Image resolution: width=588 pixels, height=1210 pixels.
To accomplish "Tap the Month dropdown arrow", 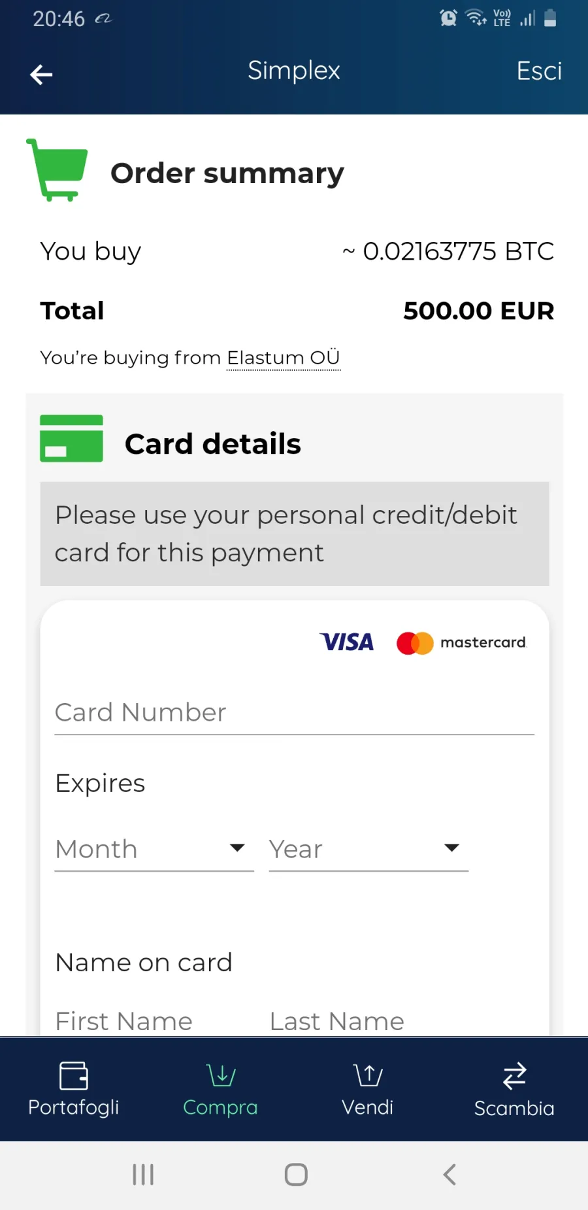I will pos(237,848).
